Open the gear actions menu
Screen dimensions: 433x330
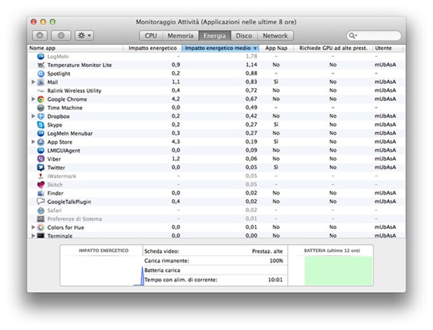coord(84,36)
